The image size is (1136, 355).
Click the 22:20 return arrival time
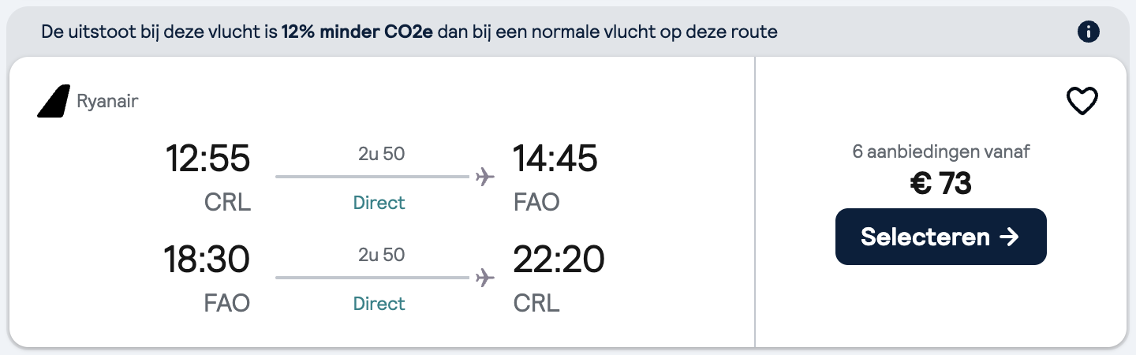(x=559, y=260)
